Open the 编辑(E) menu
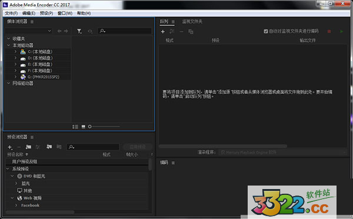This screenshot has width=353, height=219. pyautogui.click(x=29, y=14)
